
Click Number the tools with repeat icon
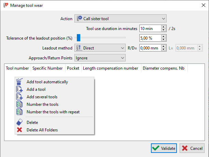[19, 112]
